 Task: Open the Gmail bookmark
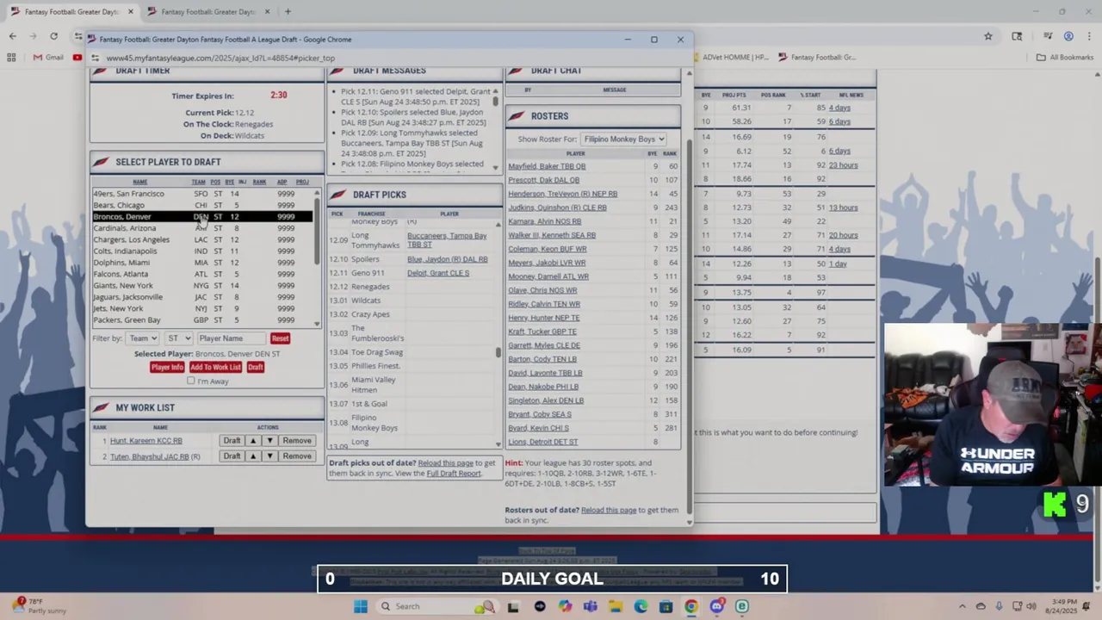(48, 58)
